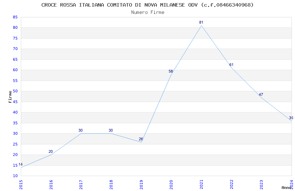Click the y-axis title Firme

[x=10, y=97]
